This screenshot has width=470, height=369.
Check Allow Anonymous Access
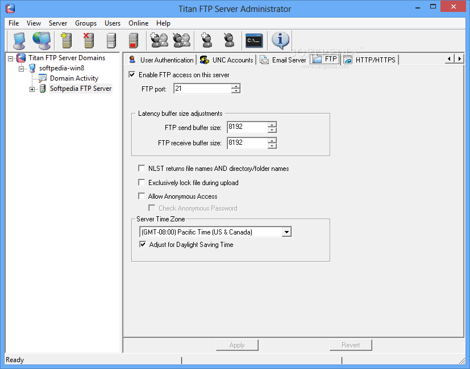(x=142, y=196)
